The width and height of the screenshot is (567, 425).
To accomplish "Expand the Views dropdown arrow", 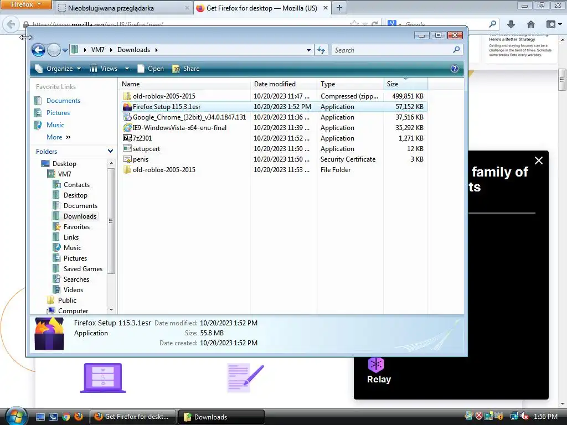I will (x=127, y=69).
